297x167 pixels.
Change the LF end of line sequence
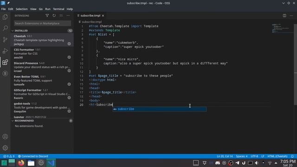tap(263, 156)
